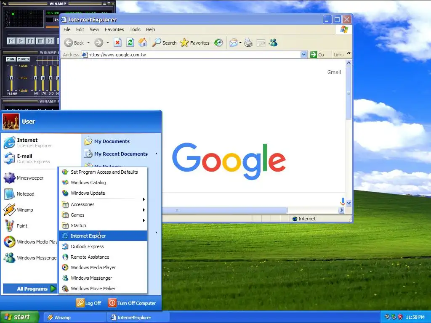Open Windows Movie Maker from All Programs
The width and height of the screenshot is (431, 323).
click(103, 289)
